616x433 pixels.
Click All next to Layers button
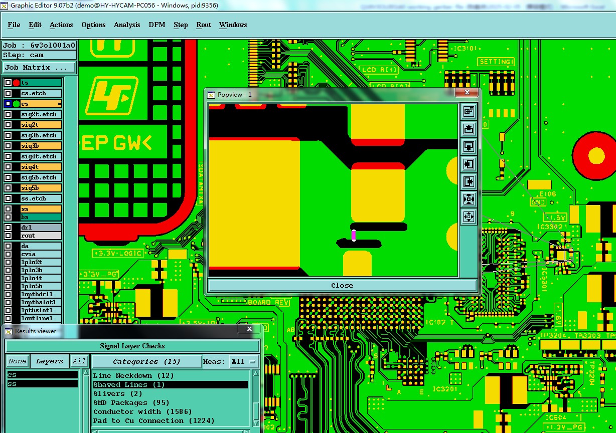tap(79, 361)
